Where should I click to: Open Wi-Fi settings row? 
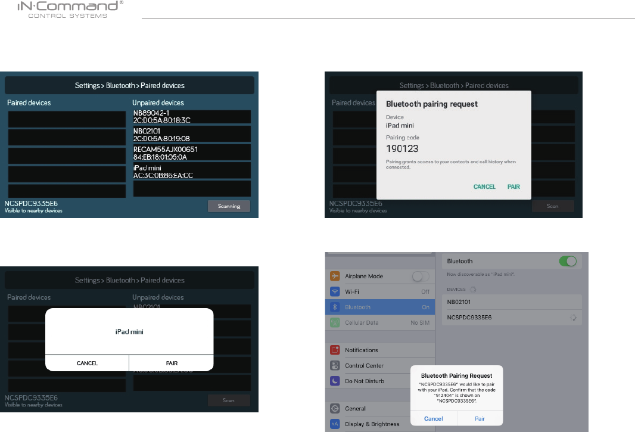[x=380, y=292]
